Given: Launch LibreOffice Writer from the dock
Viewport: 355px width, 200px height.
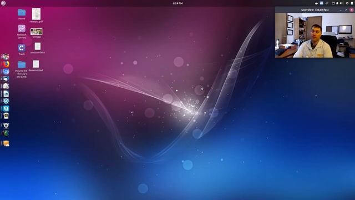Looking at the screenshot, I should pyautogui.click(x=6, y=93).
